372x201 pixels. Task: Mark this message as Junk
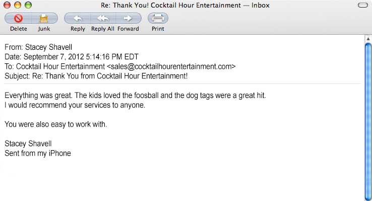pyautogui.click(x=44, y=19)
